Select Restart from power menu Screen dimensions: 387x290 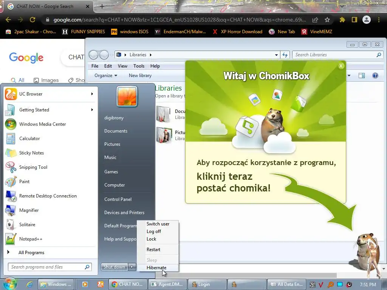click(153, 250)
